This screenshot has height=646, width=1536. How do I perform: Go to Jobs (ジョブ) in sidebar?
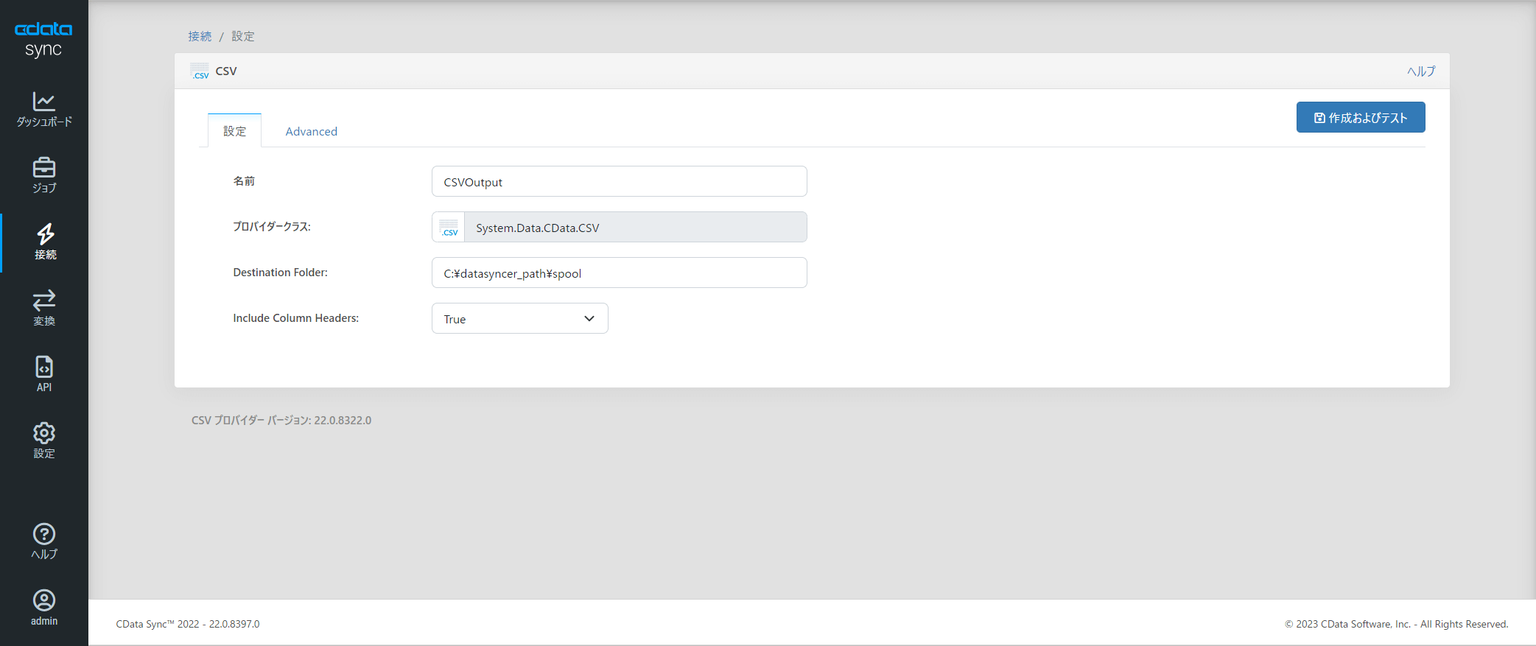44,175
